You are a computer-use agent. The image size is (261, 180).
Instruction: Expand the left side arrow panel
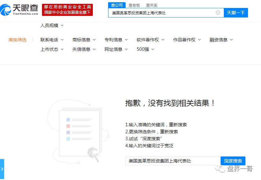2,169
